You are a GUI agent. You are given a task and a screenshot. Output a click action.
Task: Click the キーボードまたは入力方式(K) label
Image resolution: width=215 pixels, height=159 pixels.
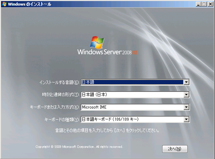pos(55,107)
